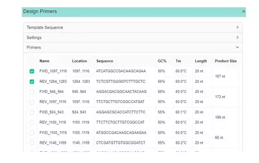Image resolution: width=259 pixels, height=163 pixels.
Task: Click sequence ATCATGGCCGACAAGCAGAA
Action: click(x=121, y=71)
